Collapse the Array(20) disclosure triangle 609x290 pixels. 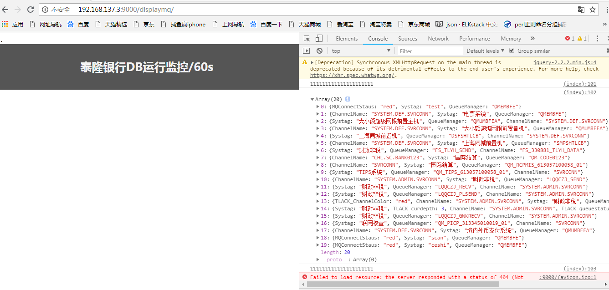click(312, 99)
